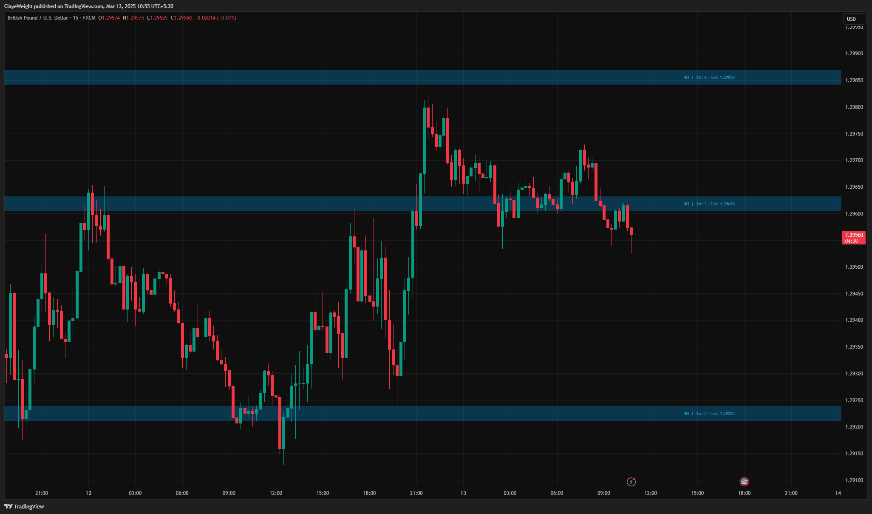This screenshot has width=872, height=514.
Task: Select the 4H Str: 6 supply zone label
Action: (x=709, y=77)
